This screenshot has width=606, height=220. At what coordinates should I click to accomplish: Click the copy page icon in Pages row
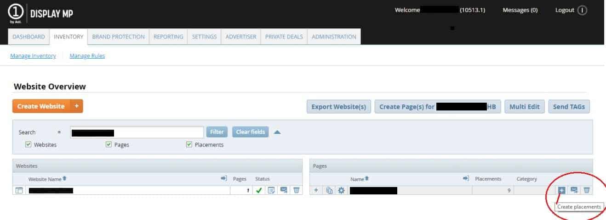[x=329, y=190]
